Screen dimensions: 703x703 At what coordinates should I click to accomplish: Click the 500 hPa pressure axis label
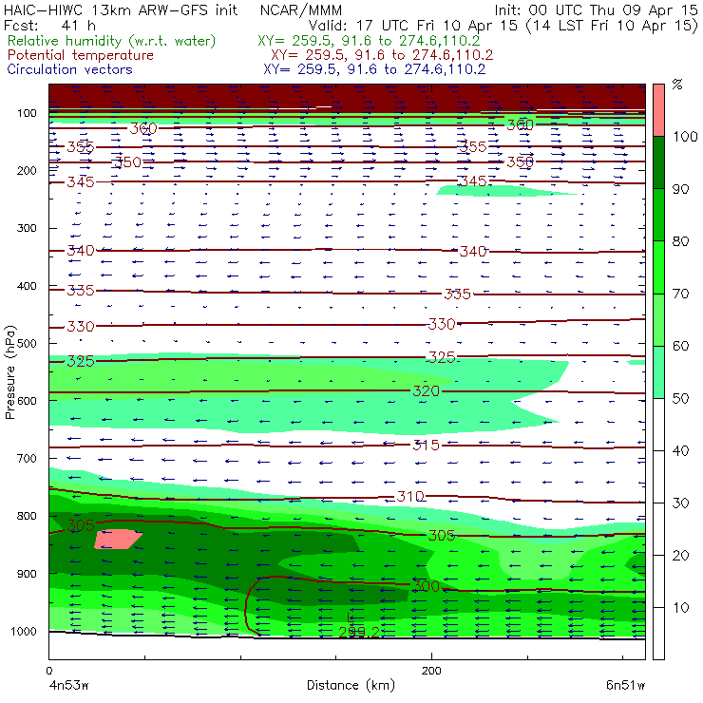(x=27, y=343)
